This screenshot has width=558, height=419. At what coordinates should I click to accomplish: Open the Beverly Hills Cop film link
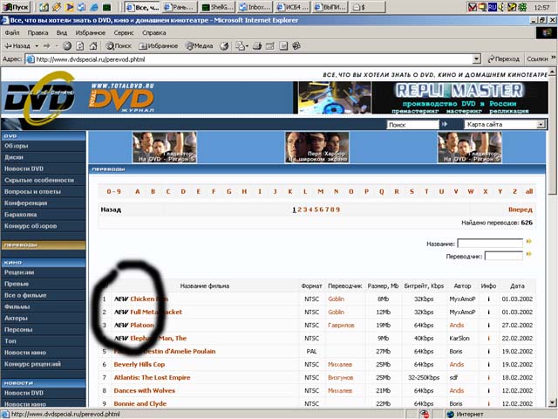(139, 365)
